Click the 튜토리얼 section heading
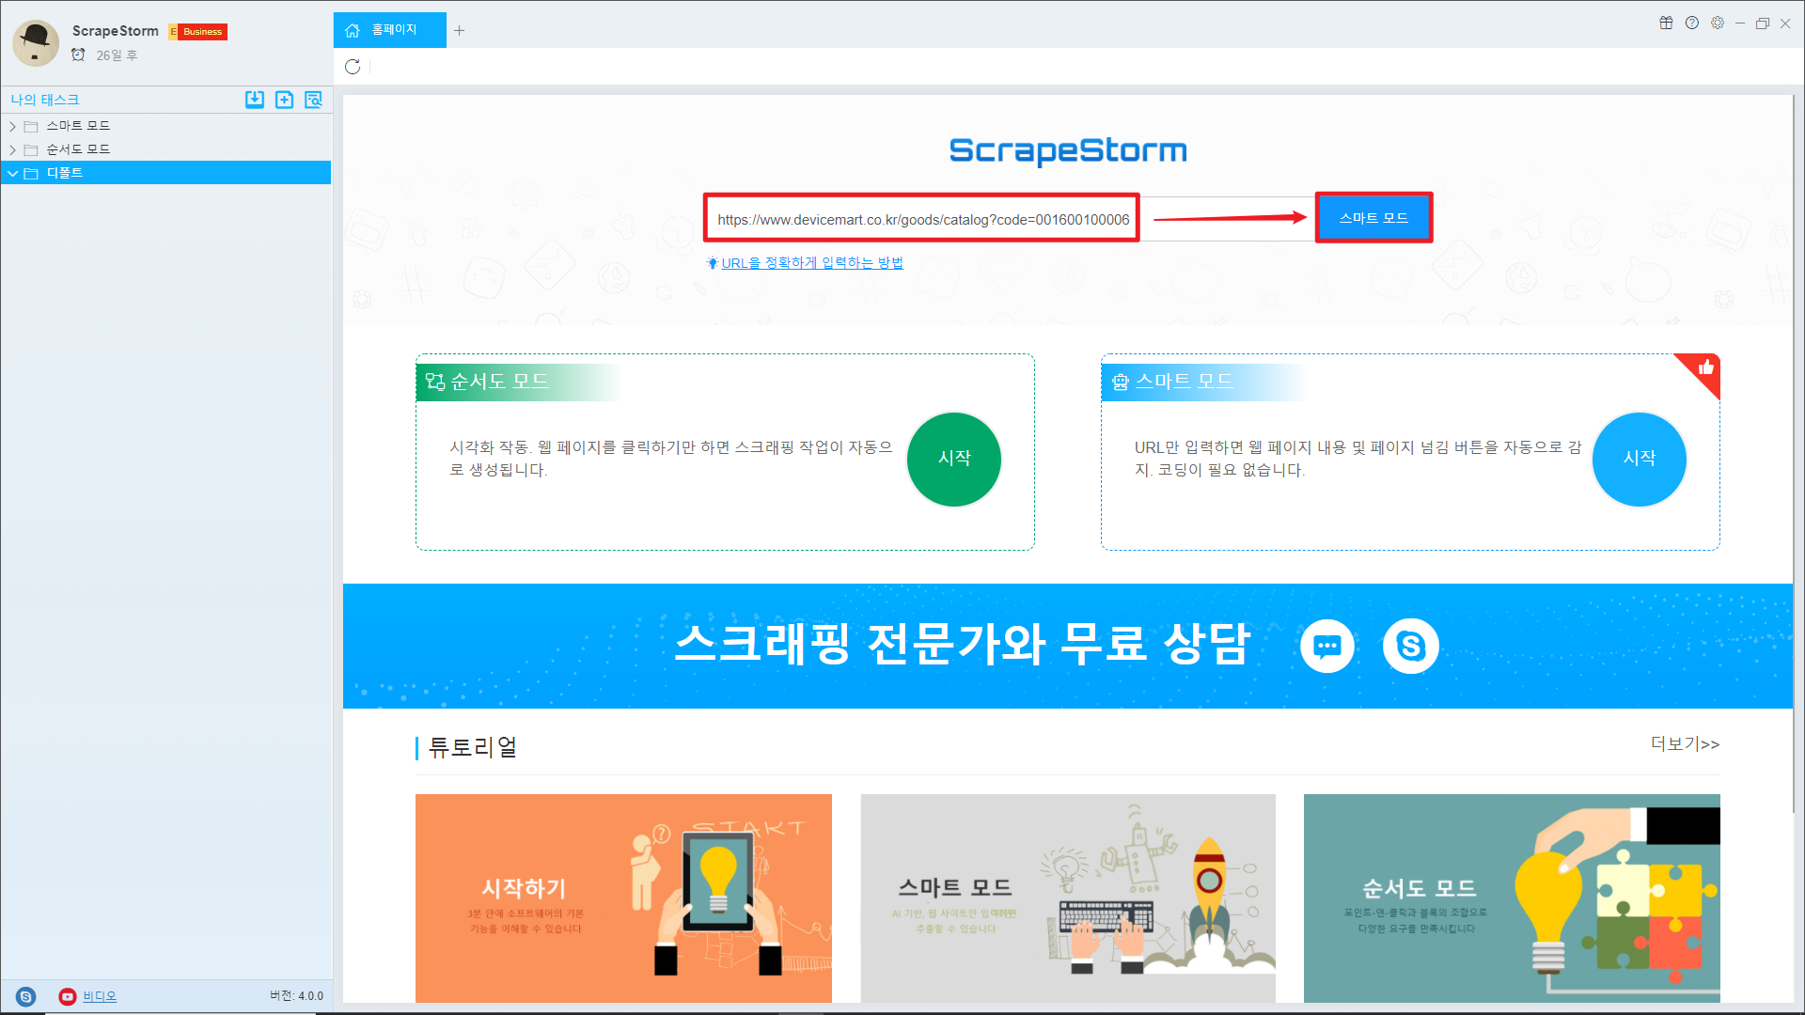This screenshot has width=1805, height=1015. click(x=473, y=747)
